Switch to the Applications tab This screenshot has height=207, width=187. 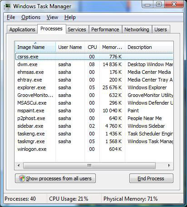(22, 29)
